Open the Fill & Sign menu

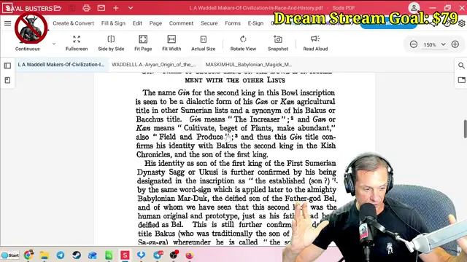point(113,23)
